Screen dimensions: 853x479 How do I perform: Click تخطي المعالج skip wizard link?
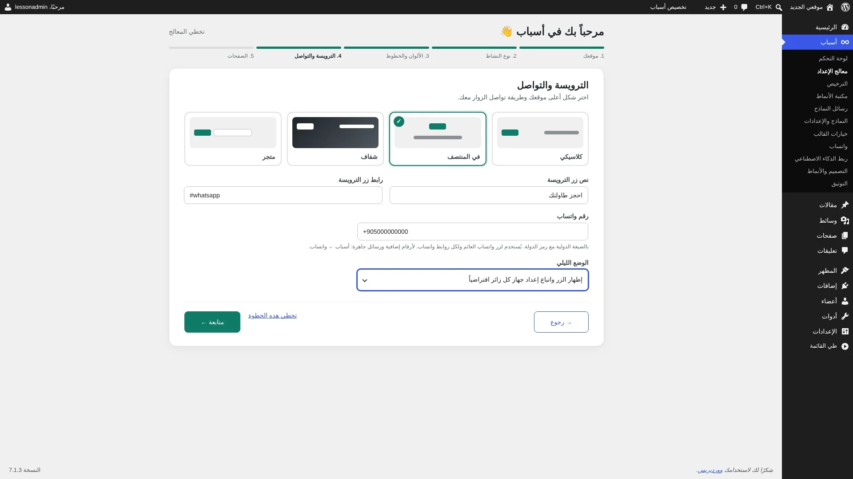coord(187,32)
